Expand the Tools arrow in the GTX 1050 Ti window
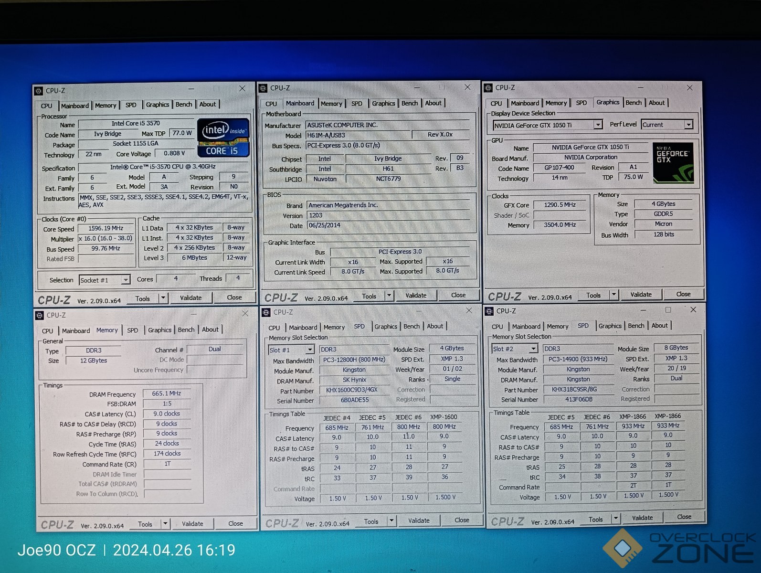The height and width of the screenshot is (573, 761). click(614, 295)
